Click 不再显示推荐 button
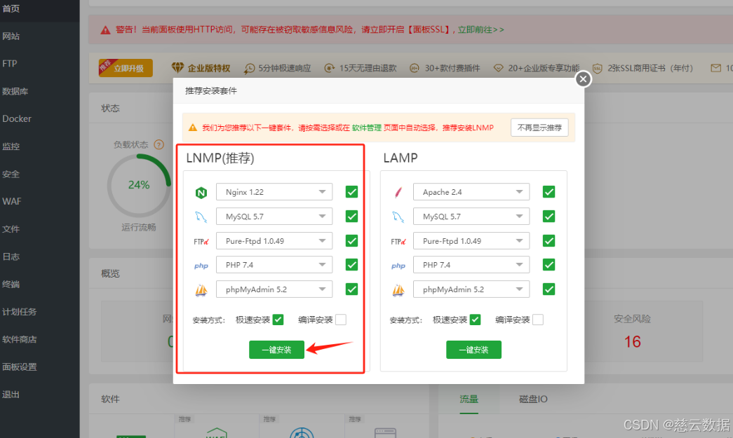Viewport: 733px width, 438px height. click(x=539, y=128)
